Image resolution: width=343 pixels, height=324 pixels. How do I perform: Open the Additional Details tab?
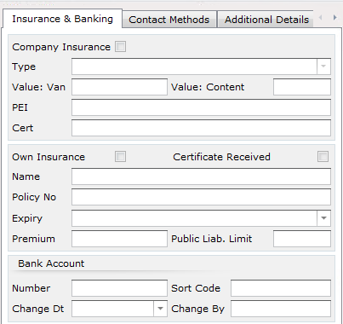point(266,20)
